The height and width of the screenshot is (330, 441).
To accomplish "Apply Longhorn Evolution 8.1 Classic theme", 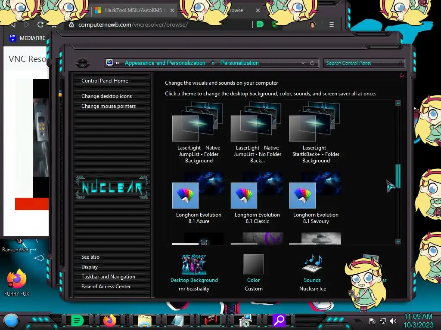I will [x=257, y=198].
